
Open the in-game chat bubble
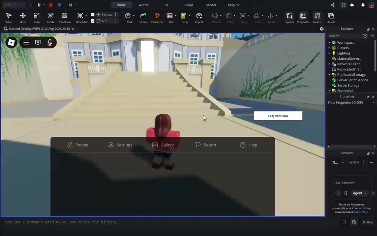point(38,42)
